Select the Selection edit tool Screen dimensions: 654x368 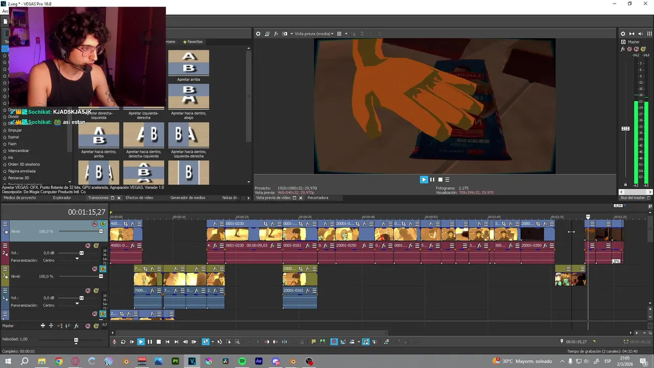pos(228,342)
